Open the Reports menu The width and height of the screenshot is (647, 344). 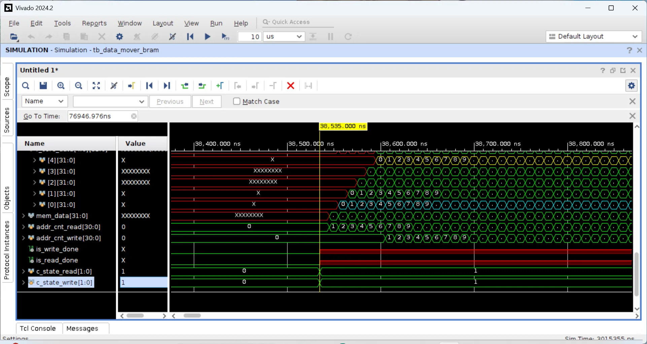[x=94, y=23]
